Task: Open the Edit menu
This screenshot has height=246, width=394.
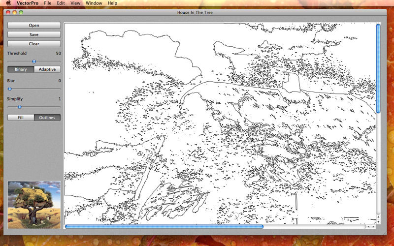Action: click(x=61, y=3)
